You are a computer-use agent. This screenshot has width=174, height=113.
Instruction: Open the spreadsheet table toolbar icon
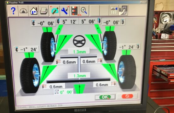tap(114, 10)
